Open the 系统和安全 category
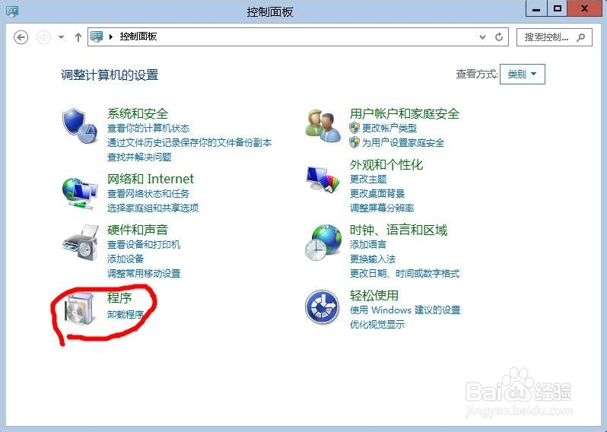The image size is (607, 432). [x=138, y=113]
